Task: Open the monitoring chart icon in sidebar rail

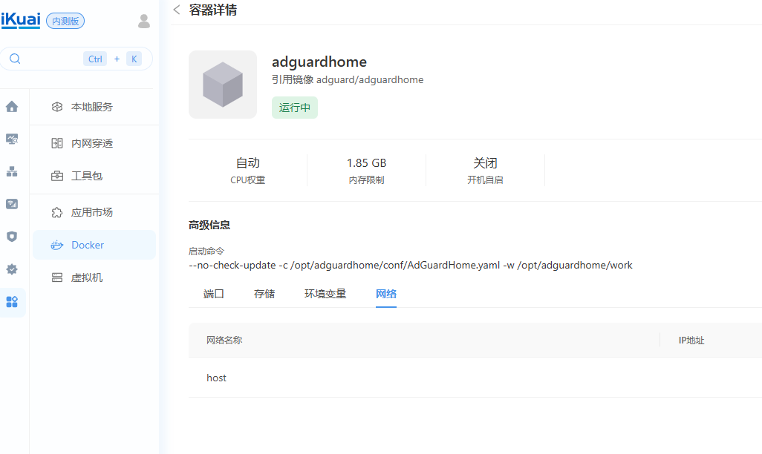Action: click(12, 139)
